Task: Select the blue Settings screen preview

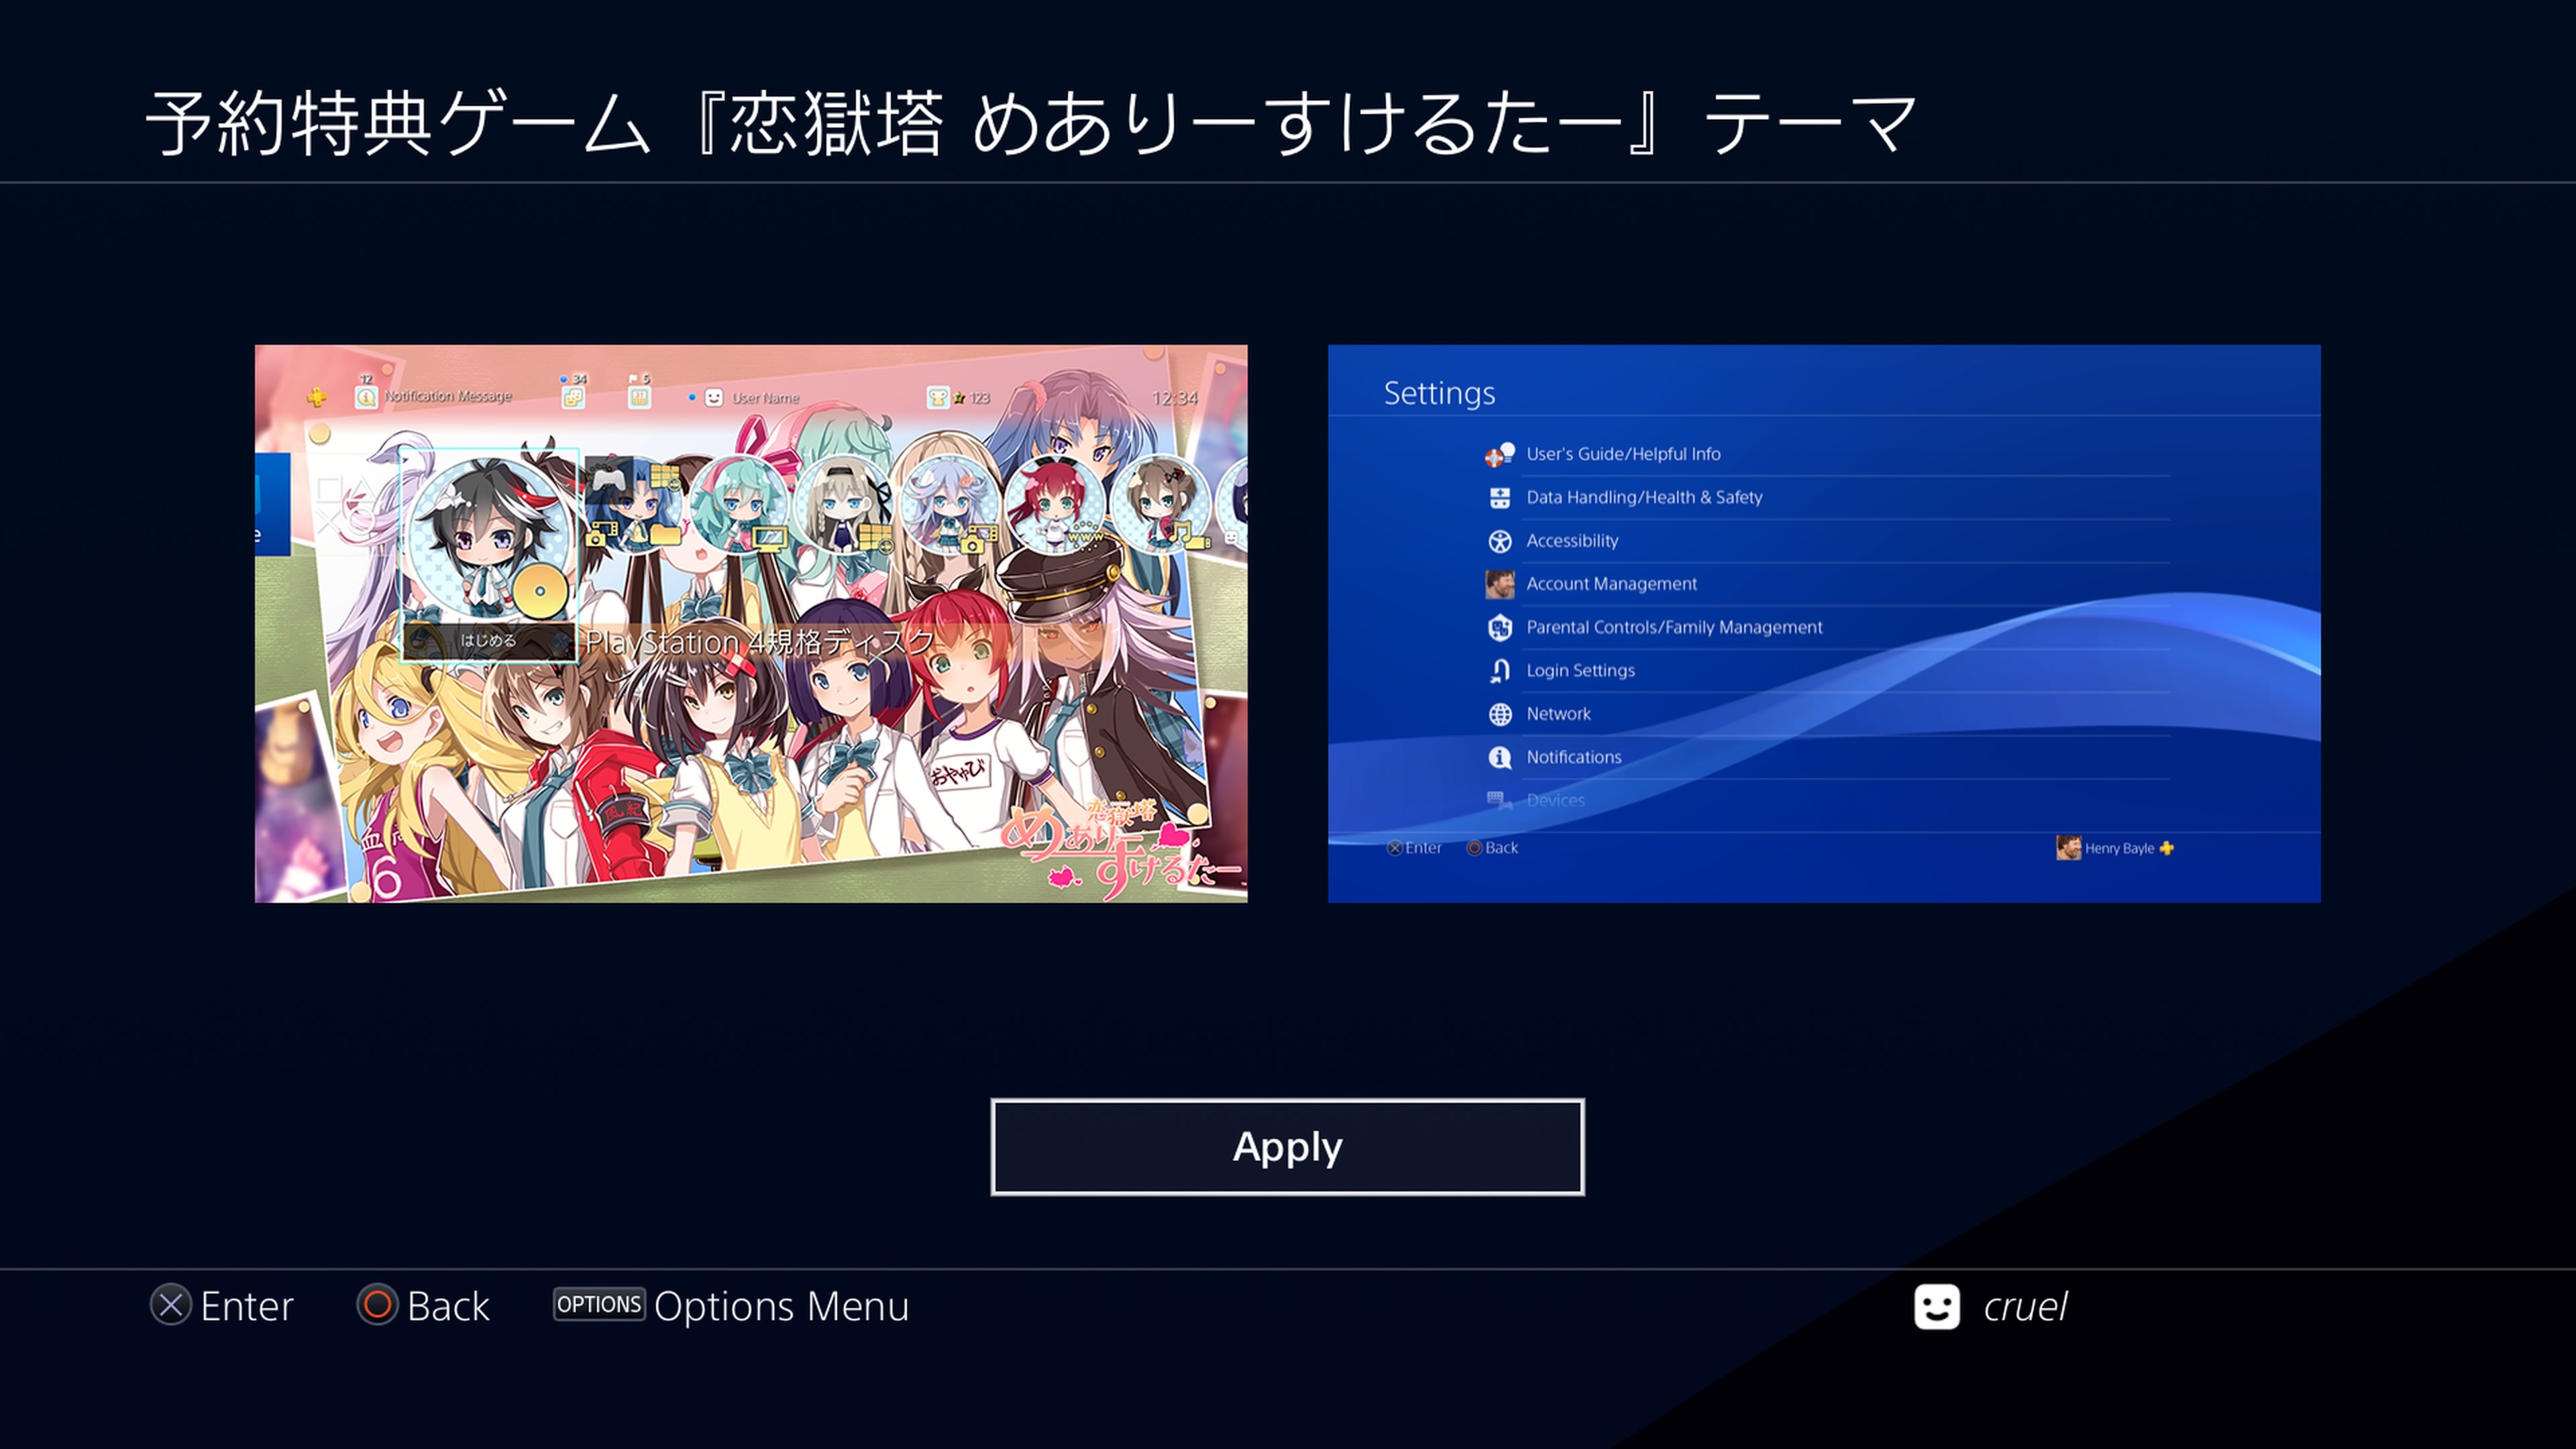Action: coord(1824,624)
